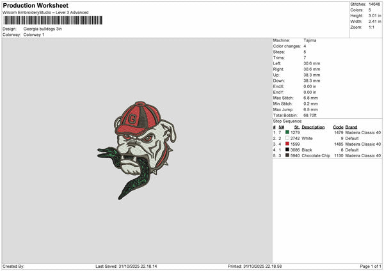Click the 'N#' column header

281,127
